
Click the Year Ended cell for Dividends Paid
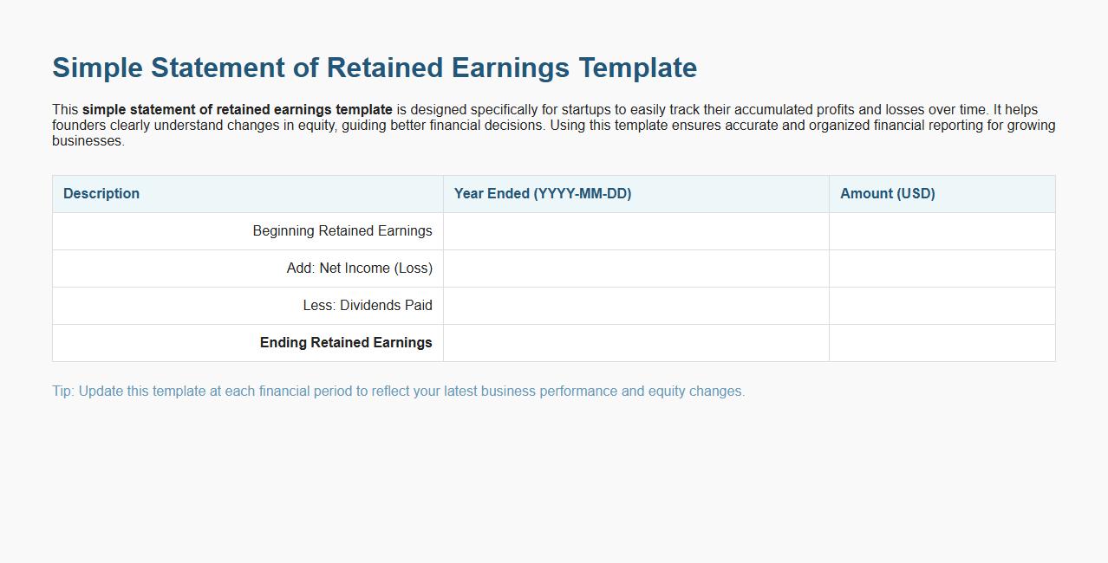coord(635,305)
